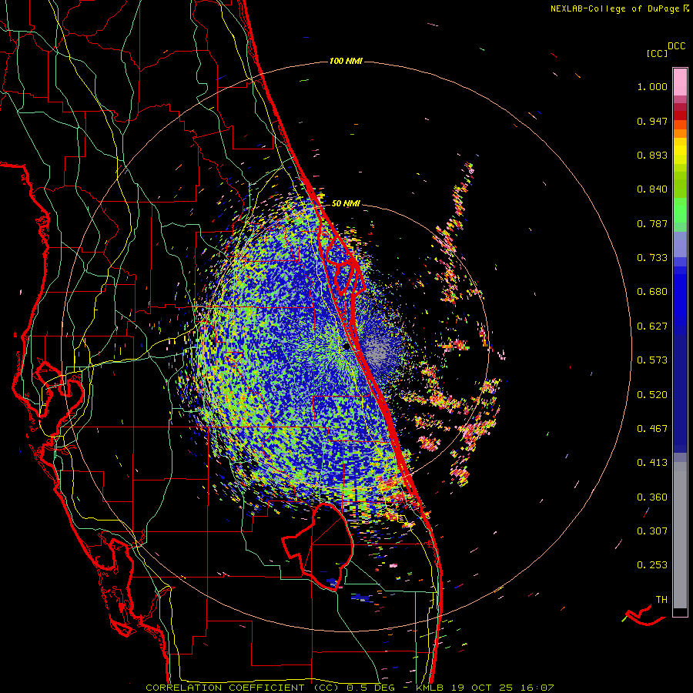Click the [CC] legend unit label
The height and width of the screenshot is (693, 693).
point(657,53)
